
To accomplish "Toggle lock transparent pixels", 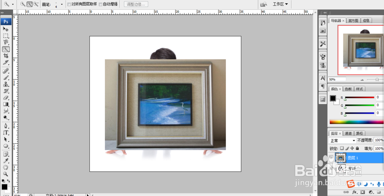I will tap(342, 148).
